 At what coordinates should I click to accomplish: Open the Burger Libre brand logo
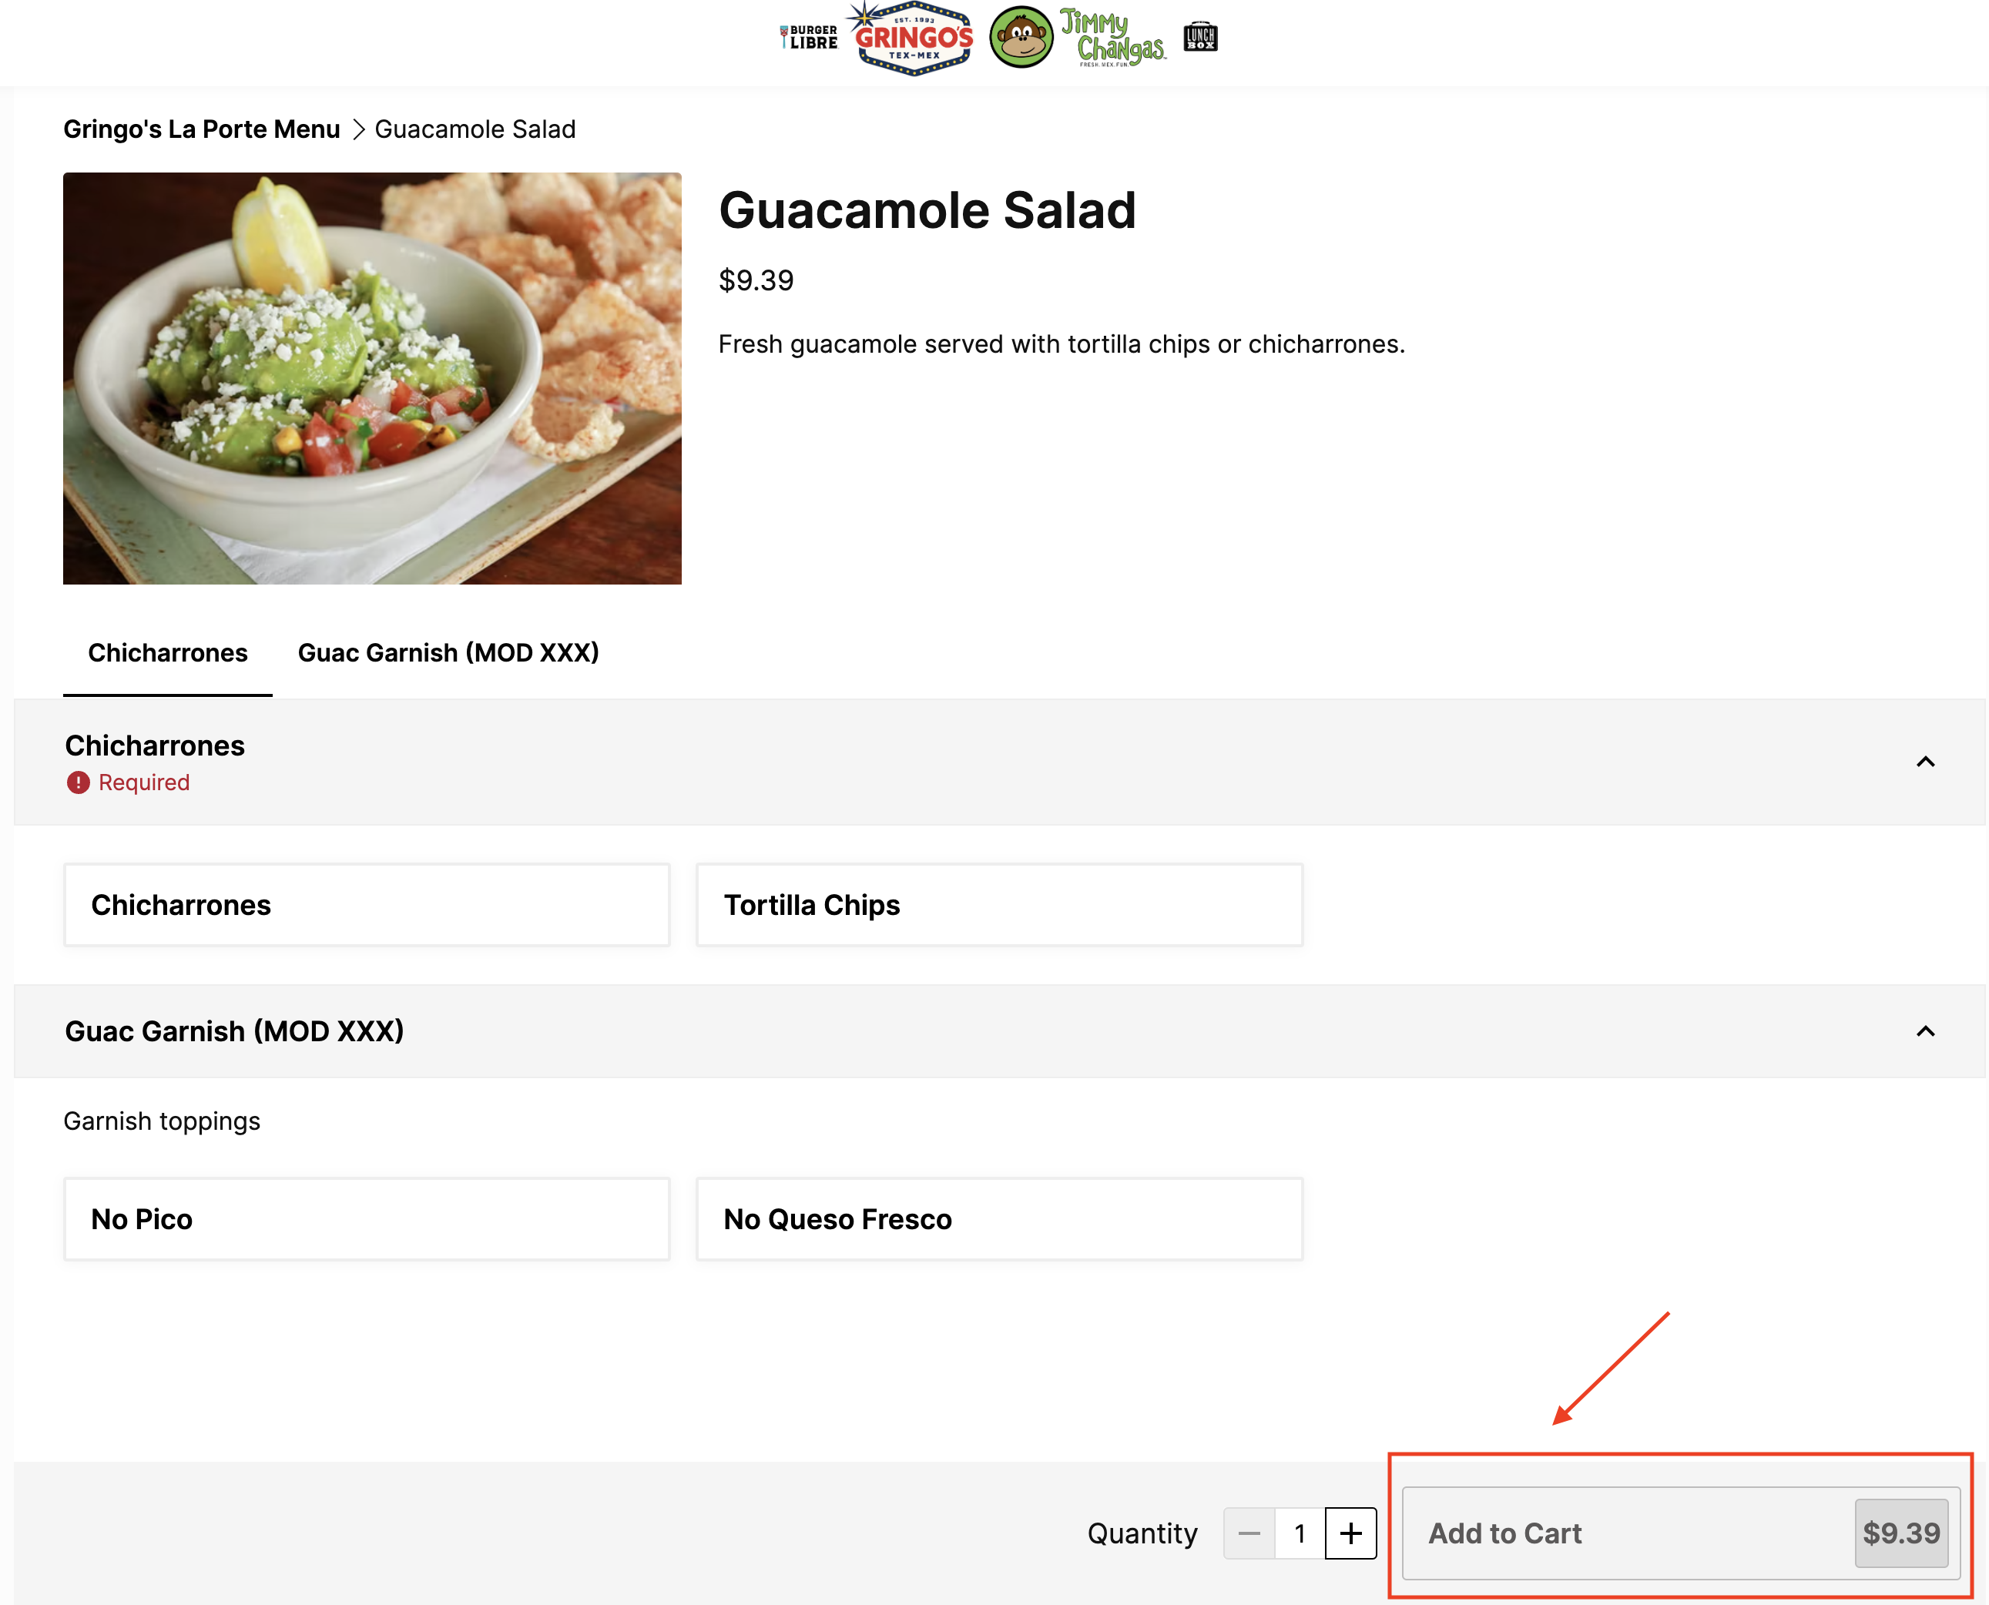[808, 37]
